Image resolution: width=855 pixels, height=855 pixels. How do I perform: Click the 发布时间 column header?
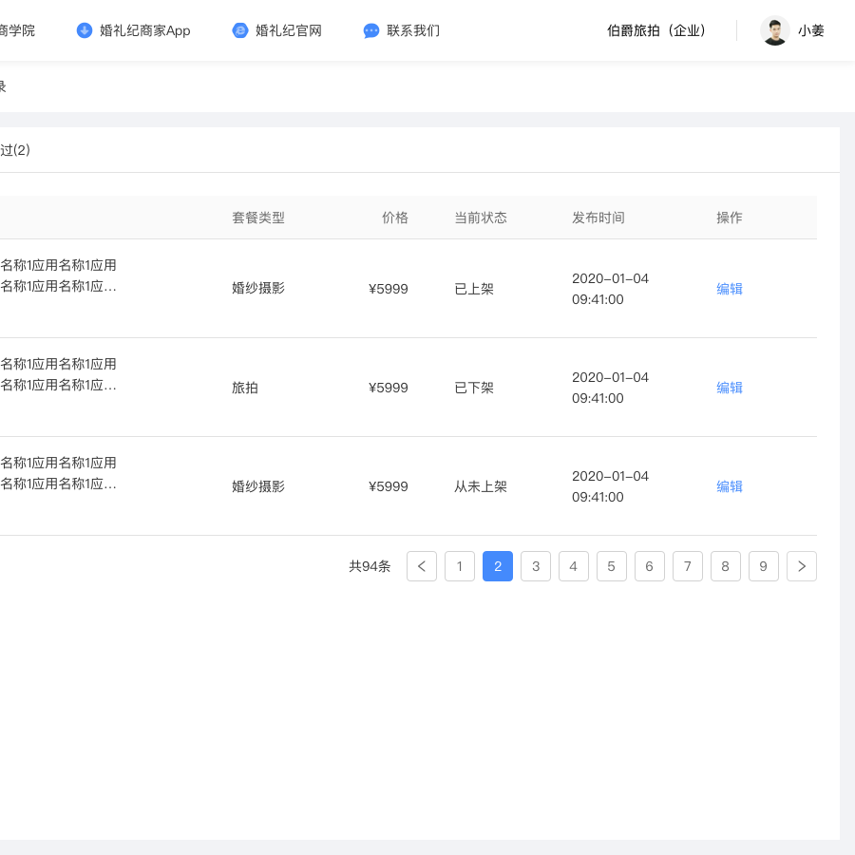(x=598, y=218)
